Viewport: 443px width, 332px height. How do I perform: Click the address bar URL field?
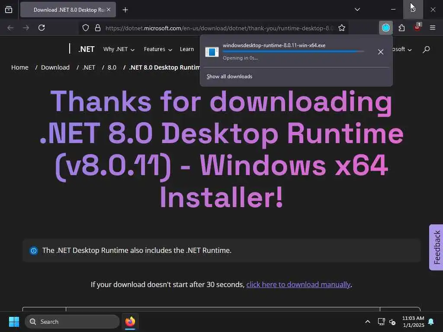[x=219, y=28]
